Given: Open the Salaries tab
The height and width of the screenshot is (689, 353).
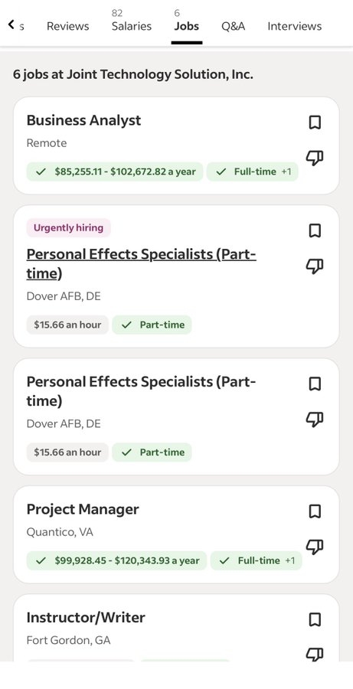Looking at the screenshot, I should coord(132,21).
